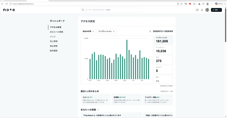The width and height of the screenshot is (227, 118).
Task: Open the 記事数 35本投稿 summary card
Action: point(127,100)
